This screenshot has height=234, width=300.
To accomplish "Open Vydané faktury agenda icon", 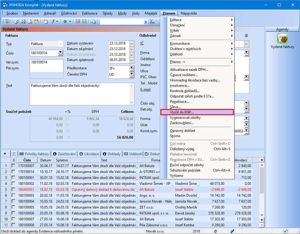I will tap(282, 39).
